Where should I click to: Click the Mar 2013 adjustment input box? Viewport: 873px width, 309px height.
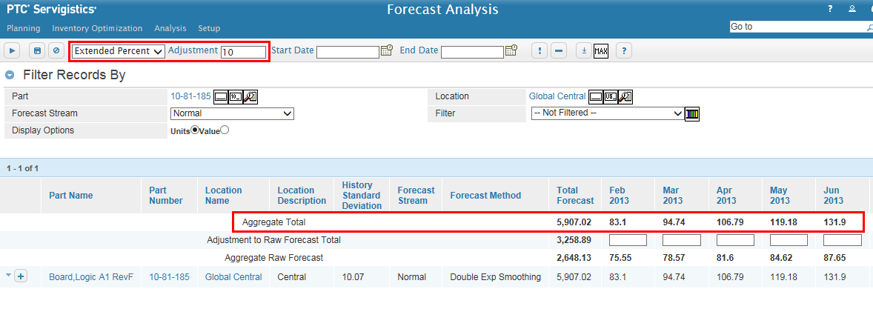pyautogui.click(x=682, y=240)
